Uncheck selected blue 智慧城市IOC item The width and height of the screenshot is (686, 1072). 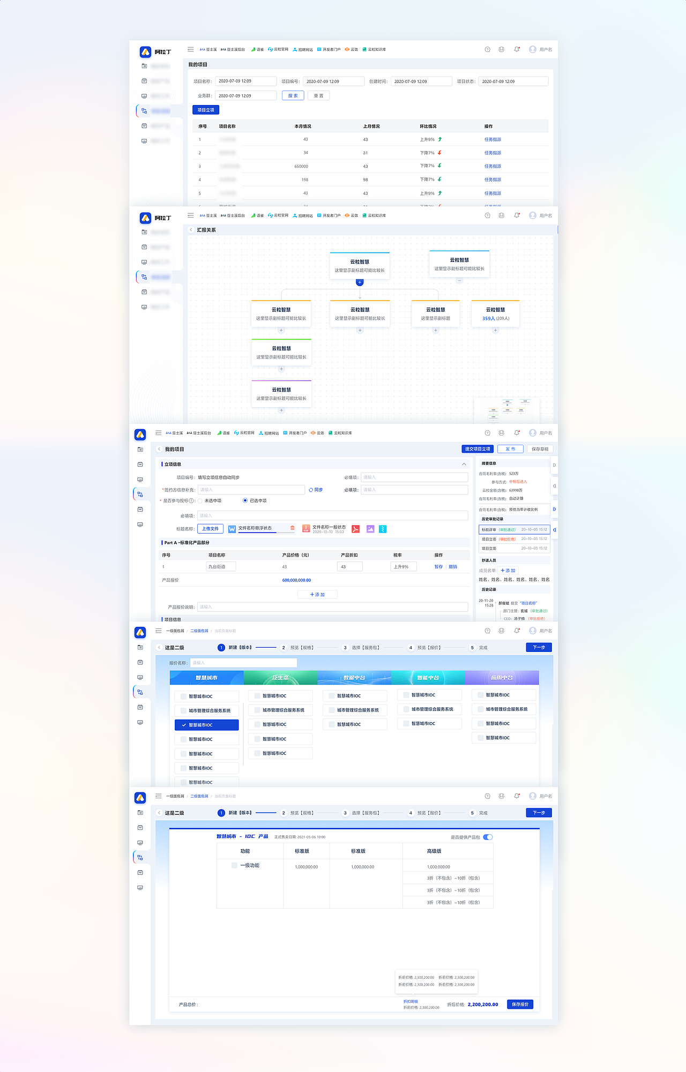[207, 725]
